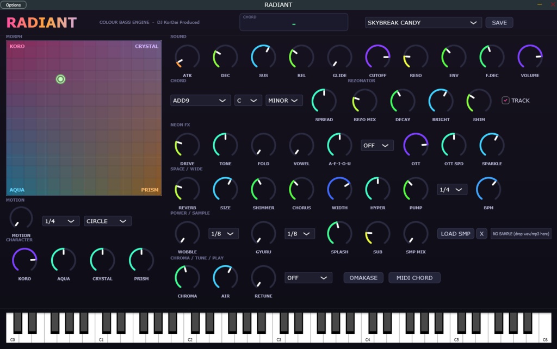Click the WIDTH knob
Screen dimensions: 557x349
339,189
